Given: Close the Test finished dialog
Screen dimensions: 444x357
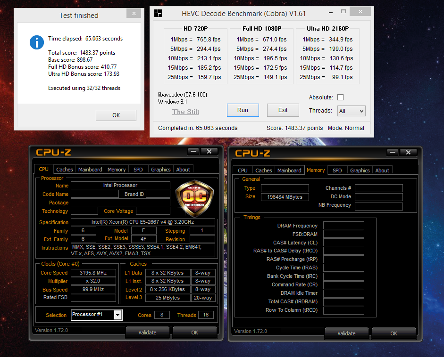Looking at the screenshot, I should [x=134, y=13].
